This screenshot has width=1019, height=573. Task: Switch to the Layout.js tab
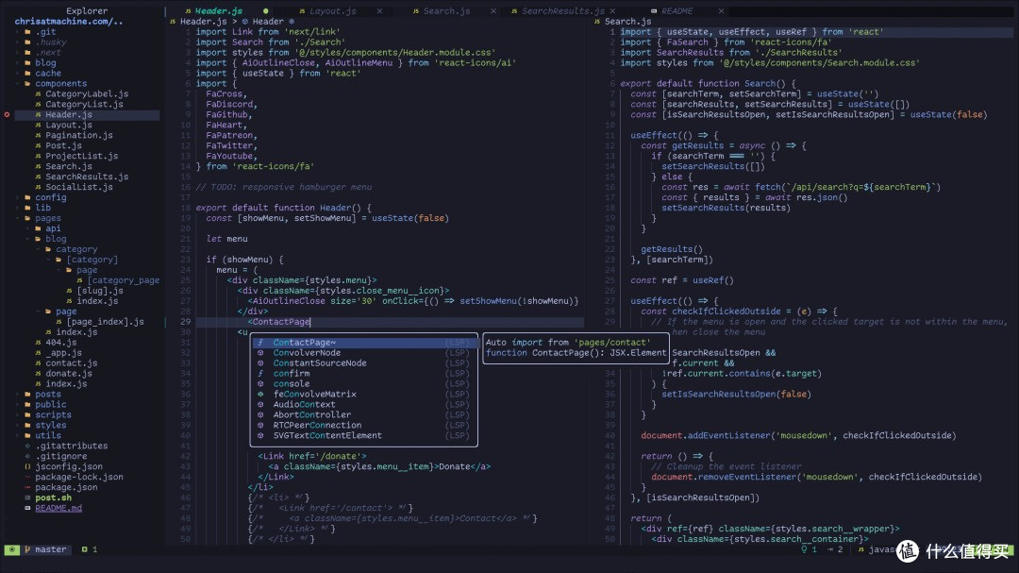332,11
